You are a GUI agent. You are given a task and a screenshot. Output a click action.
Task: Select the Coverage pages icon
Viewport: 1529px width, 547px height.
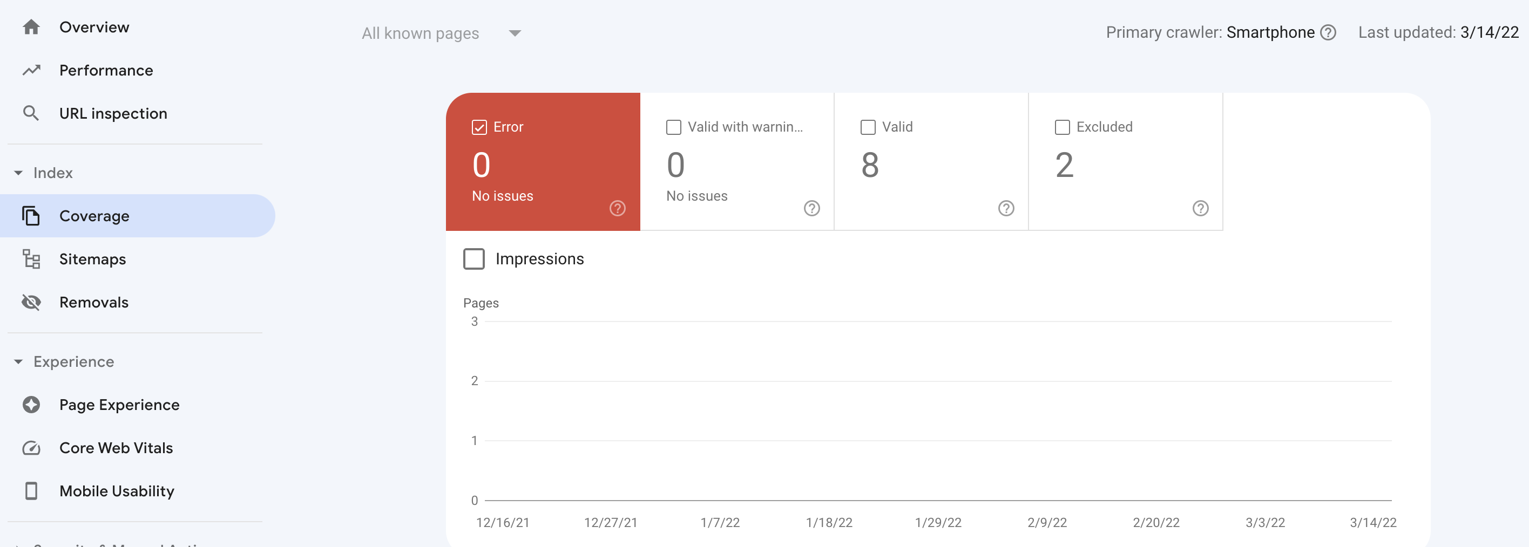(31, 215)
